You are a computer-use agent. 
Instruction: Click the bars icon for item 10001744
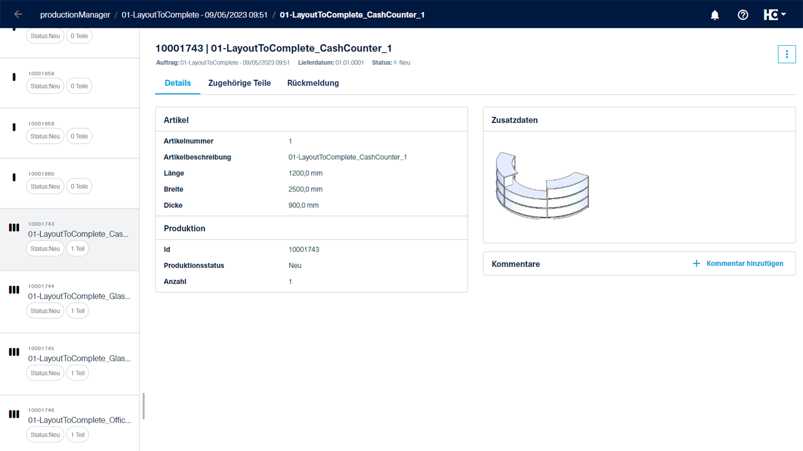click(x=14, y=290)
